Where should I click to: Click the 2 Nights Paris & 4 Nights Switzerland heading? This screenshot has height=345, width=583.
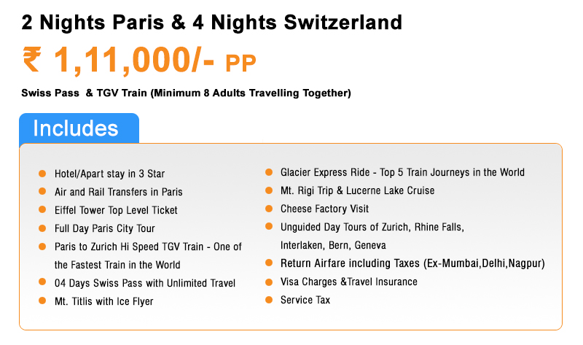(x=212, y=23)
